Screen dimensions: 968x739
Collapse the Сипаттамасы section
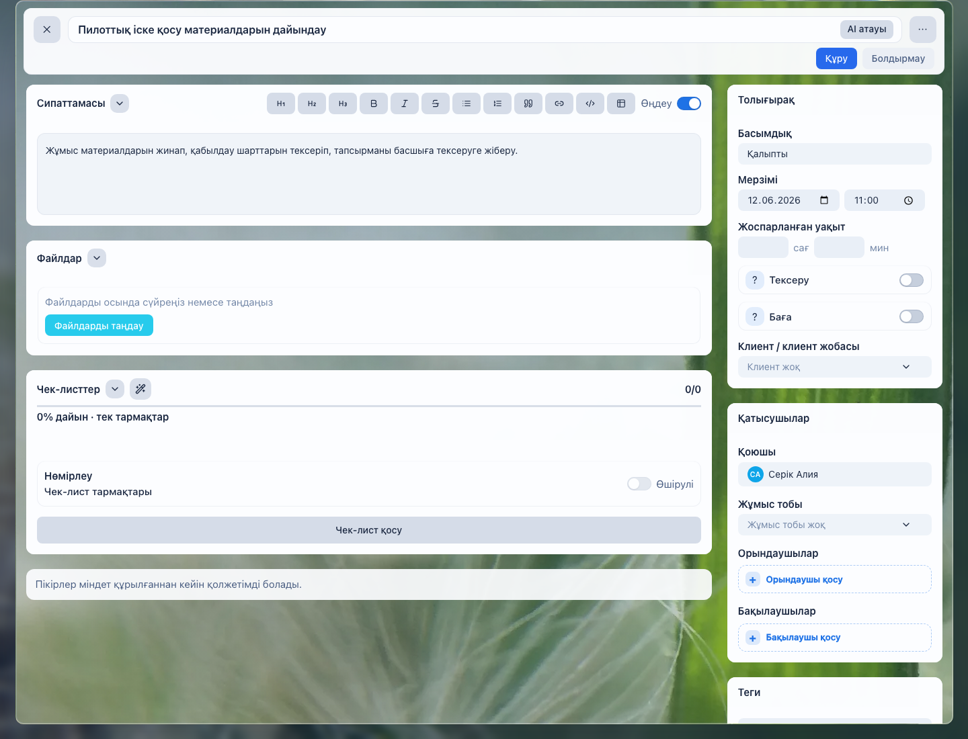[120, 103]
